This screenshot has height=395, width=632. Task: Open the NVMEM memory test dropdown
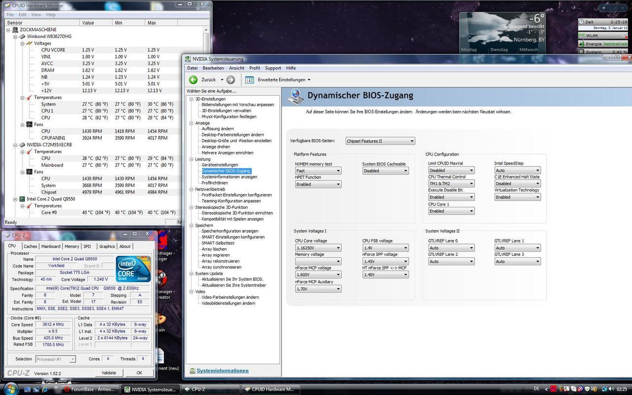coord(318,171)
